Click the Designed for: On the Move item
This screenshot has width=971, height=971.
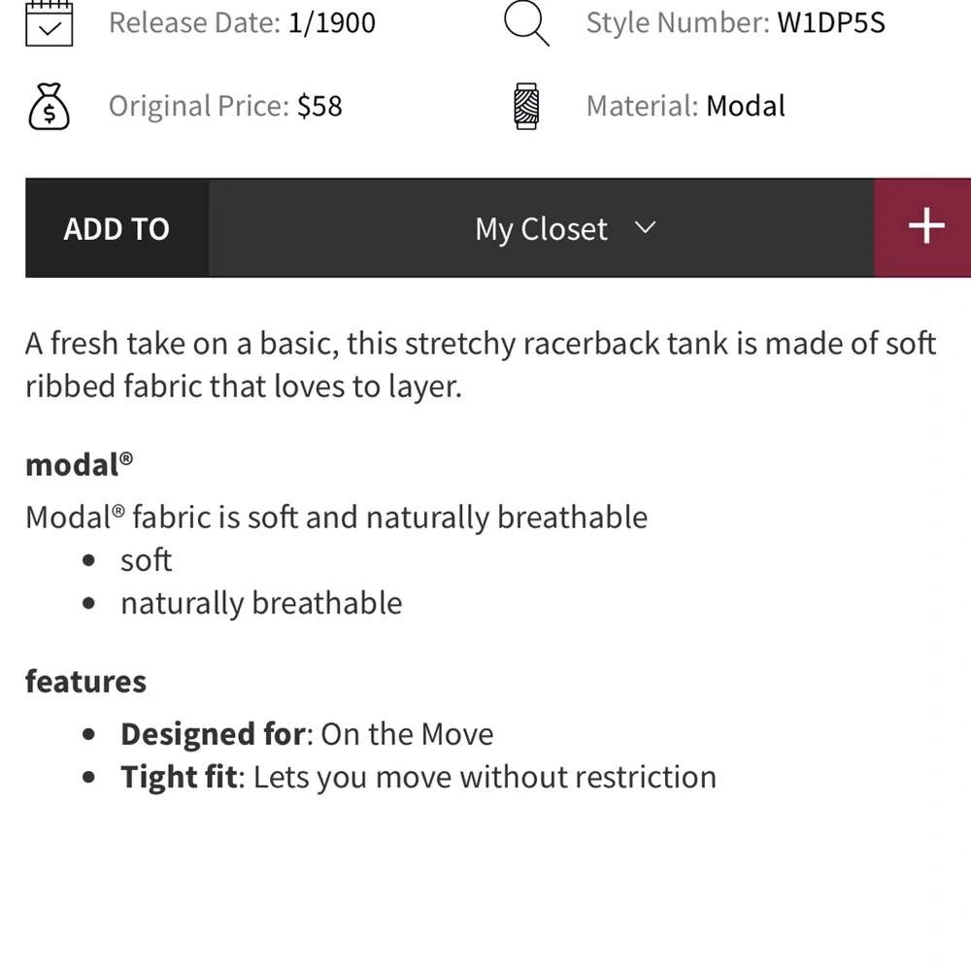tap(307, 734)
